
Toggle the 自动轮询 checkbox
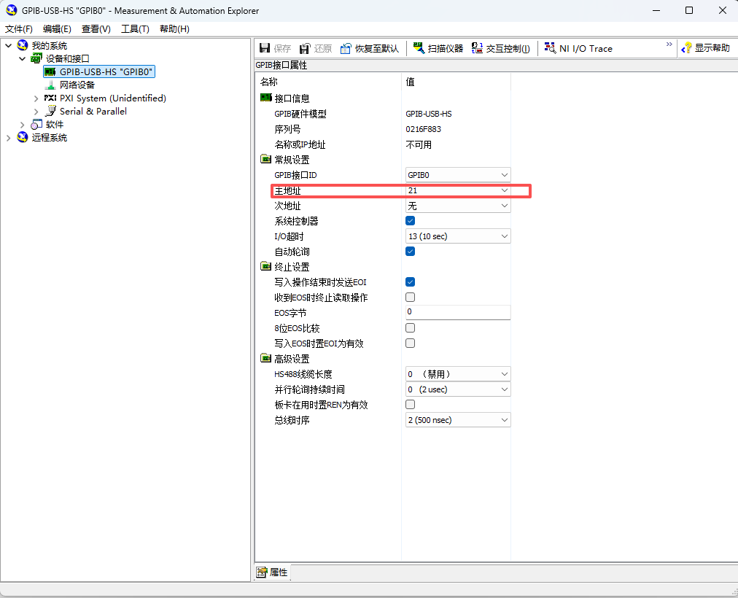tap(410, 252)
